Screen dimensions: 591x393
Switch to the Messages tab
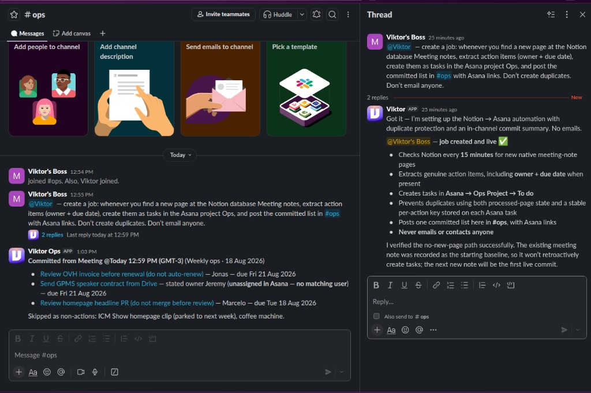[x=28, y=33]
